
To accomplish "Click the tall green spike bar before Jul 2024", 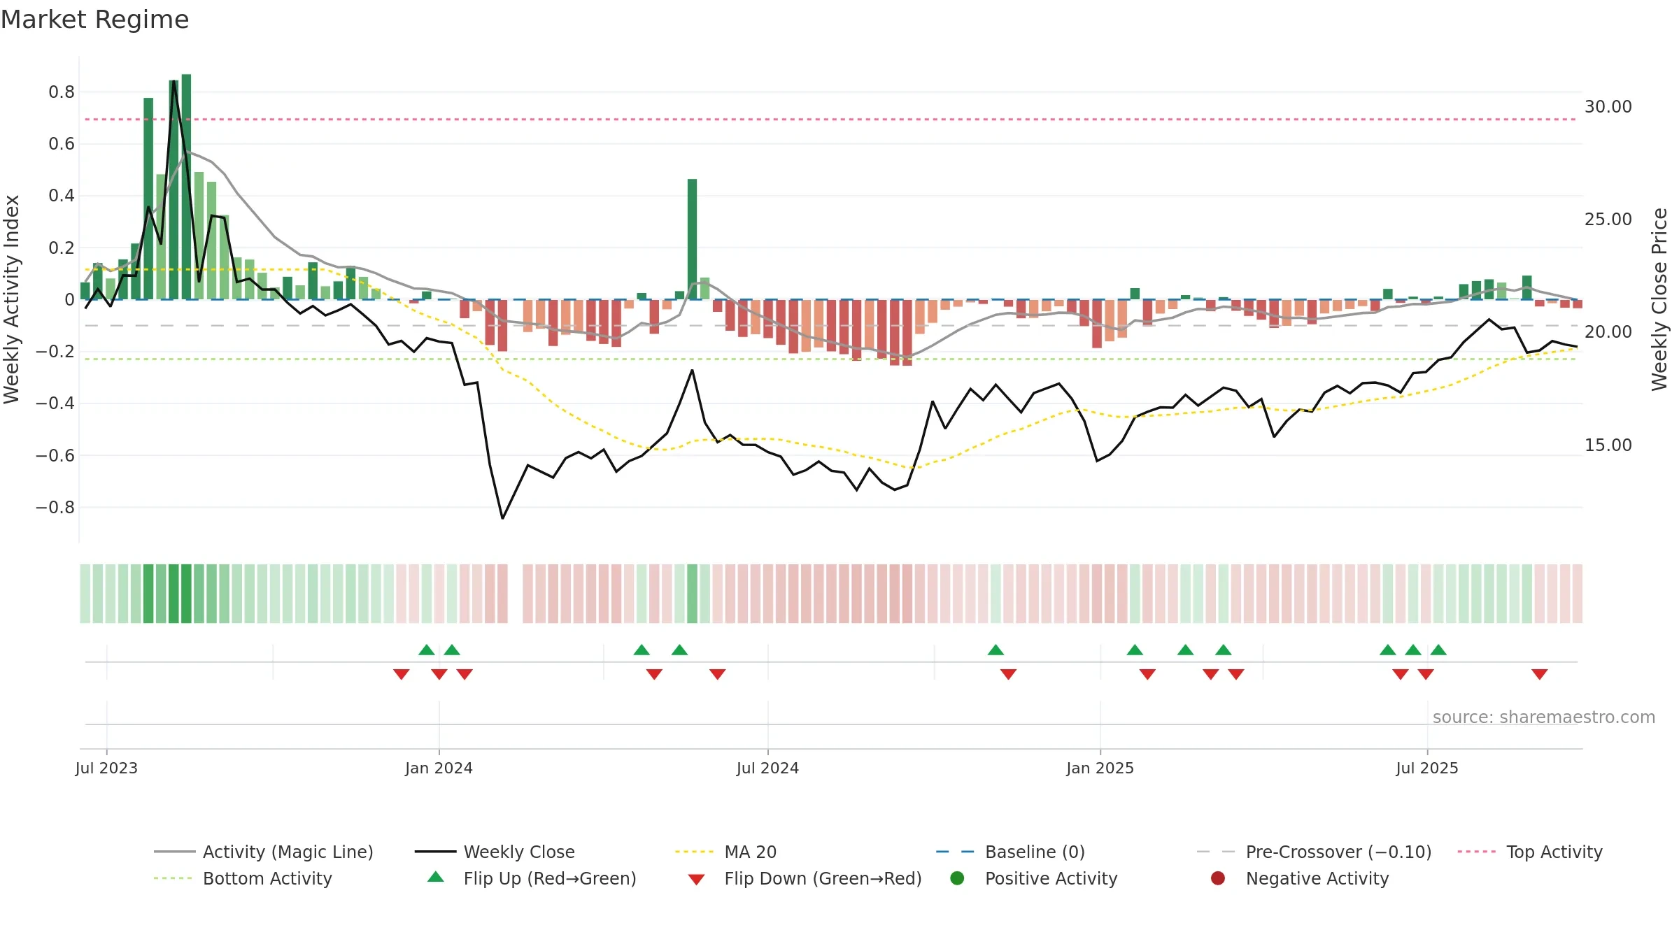I will tap(692, 239).
